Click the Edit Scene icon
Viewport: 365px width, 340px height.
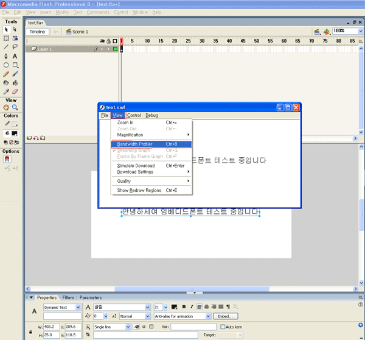(317, 32)
